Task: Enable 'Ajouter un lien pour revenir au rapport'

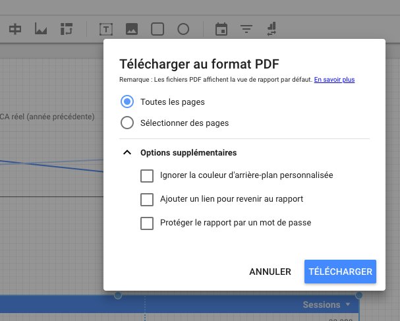Action: 147,200
